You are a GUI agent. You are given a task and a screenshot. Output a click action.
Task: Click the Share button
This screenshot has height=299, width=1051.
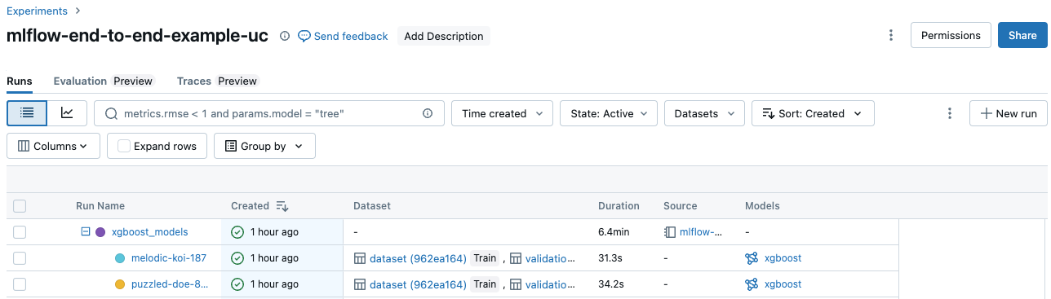[1022, 36]
